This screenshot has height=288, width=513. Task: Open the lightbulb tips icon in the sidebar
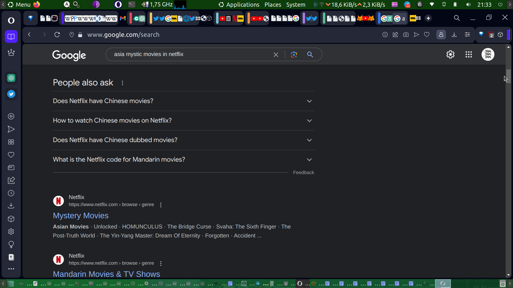pos(11,245)
